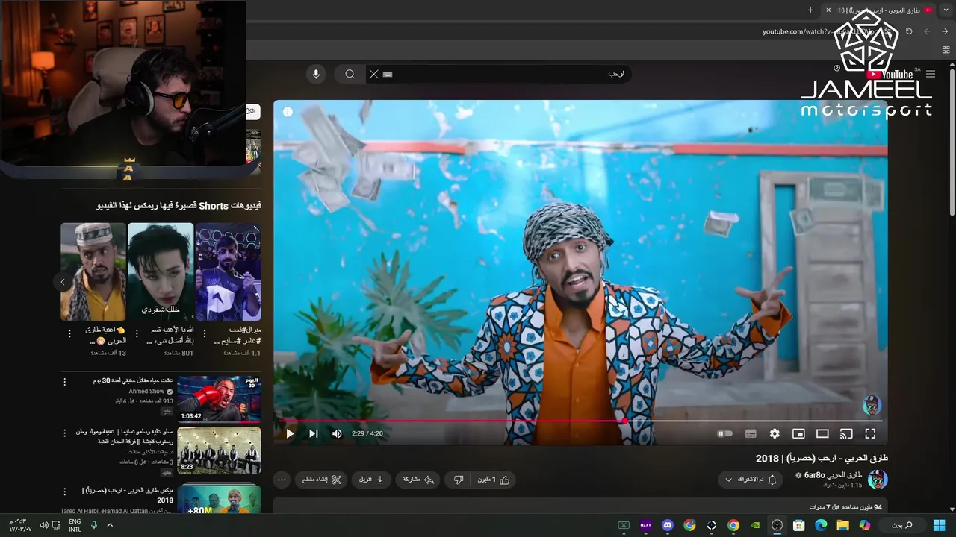Skip to next video in player
The width and height of the screenshot is (956, 537).
tap(314, 433)
